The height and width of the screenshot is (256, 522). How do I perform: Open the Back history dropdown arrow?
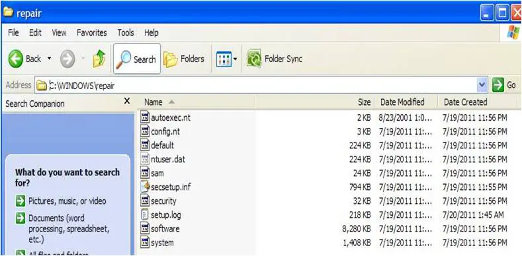pyautogui.click(x=49, y=59)
